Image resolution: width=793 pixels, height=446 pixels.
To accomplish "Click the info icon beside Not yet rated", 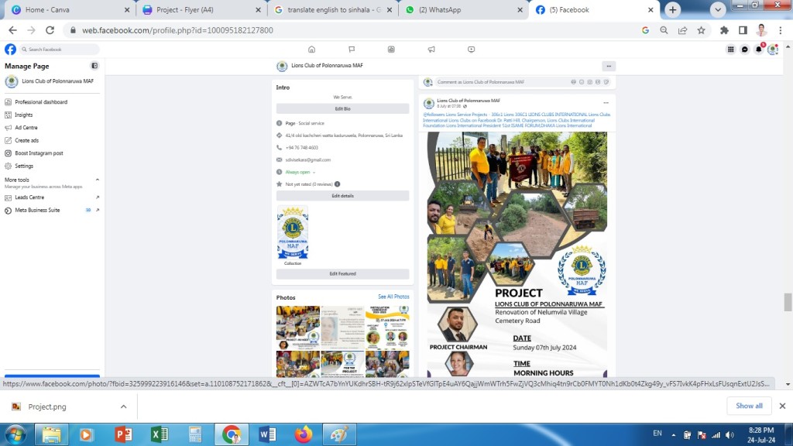I will point(338,184).
